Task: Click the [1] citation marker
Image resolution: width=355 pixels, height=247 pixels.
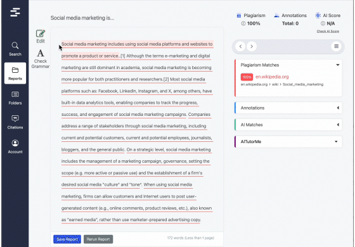Action: (123, 56)
